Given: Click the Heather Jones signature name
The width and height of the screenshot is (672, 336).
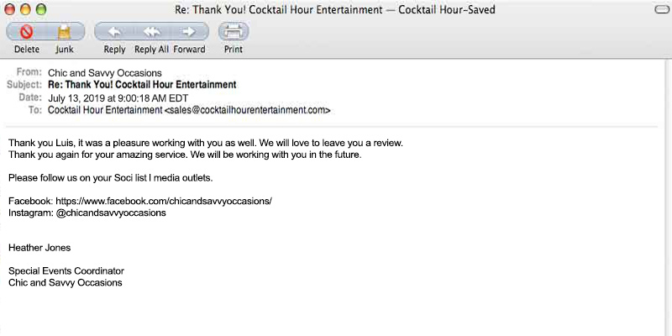Looking at the screenshot, I should 39,248.
